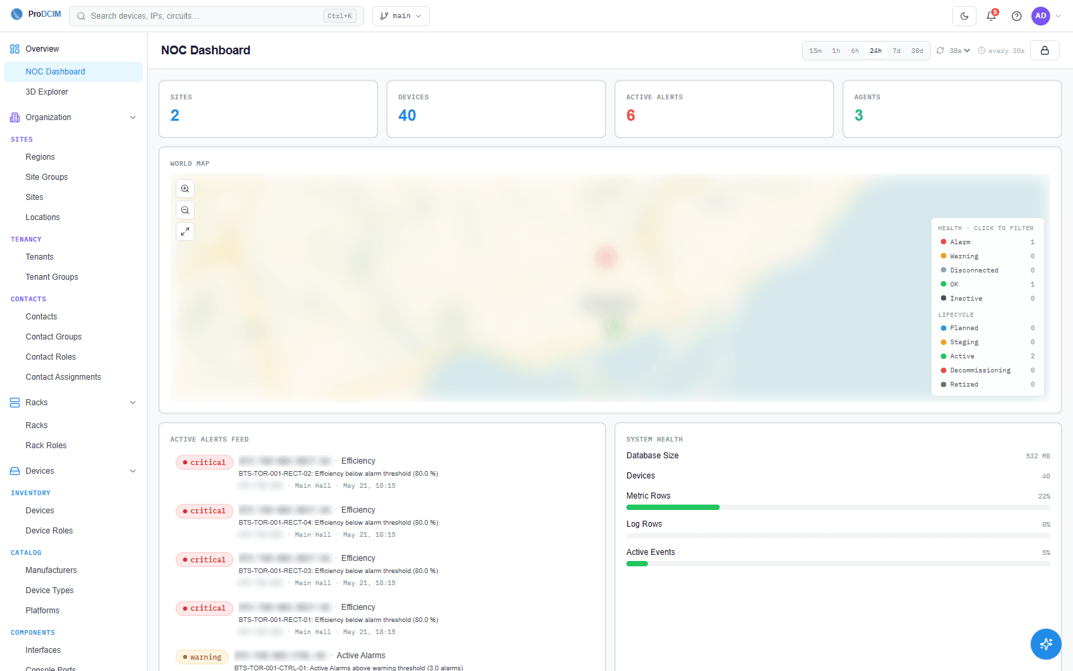Focus the search devices field
The image size is (1073, 671).
click(216, 16)
